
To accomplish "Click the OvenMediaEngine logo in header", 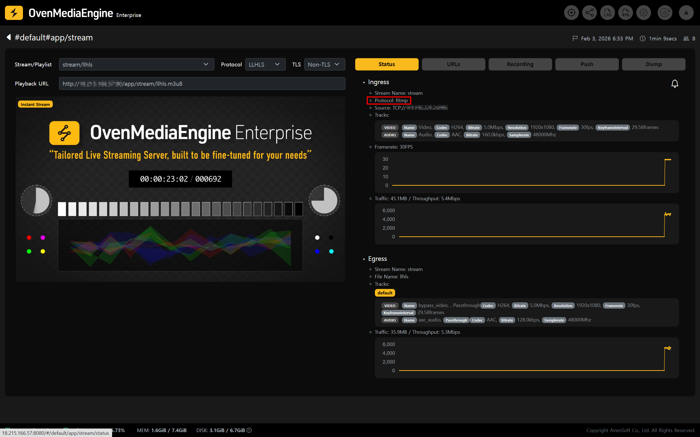I will pyautogui.click(x=14, y=13).
